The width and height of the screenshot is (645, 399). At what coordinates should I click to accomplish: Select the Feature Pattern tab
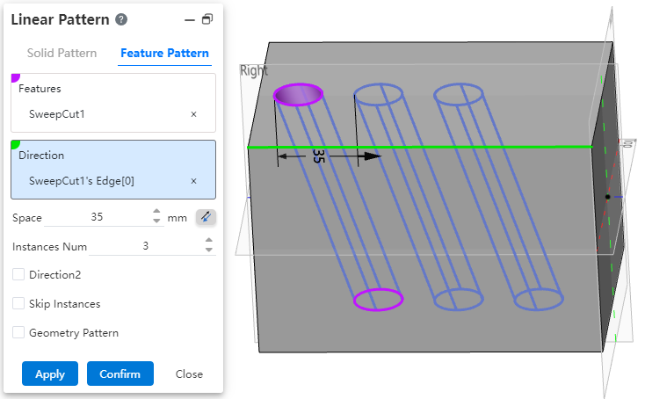coord(164,53)
